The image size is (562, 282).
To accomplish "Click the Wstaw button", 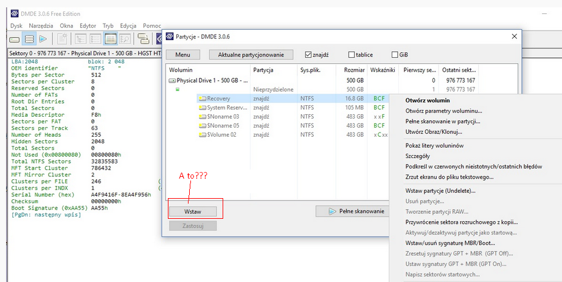I will 193,211.
